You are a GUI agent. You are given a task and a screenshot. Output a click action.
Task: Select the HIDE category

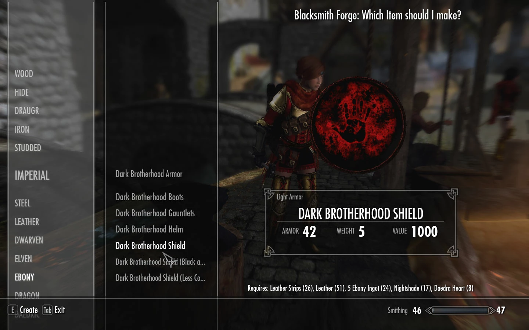pyautogui.click(x=22, y=92)
